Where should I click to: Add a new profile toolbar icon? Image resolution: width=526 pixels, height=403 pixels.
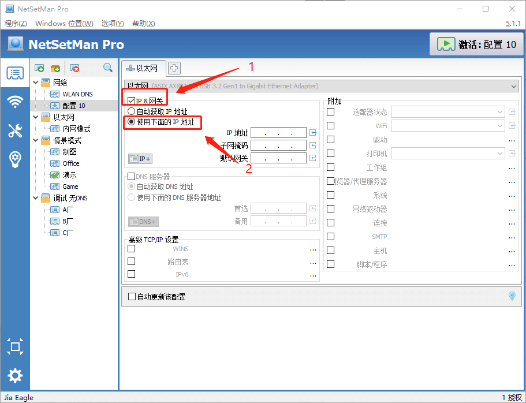coord(39,68)
